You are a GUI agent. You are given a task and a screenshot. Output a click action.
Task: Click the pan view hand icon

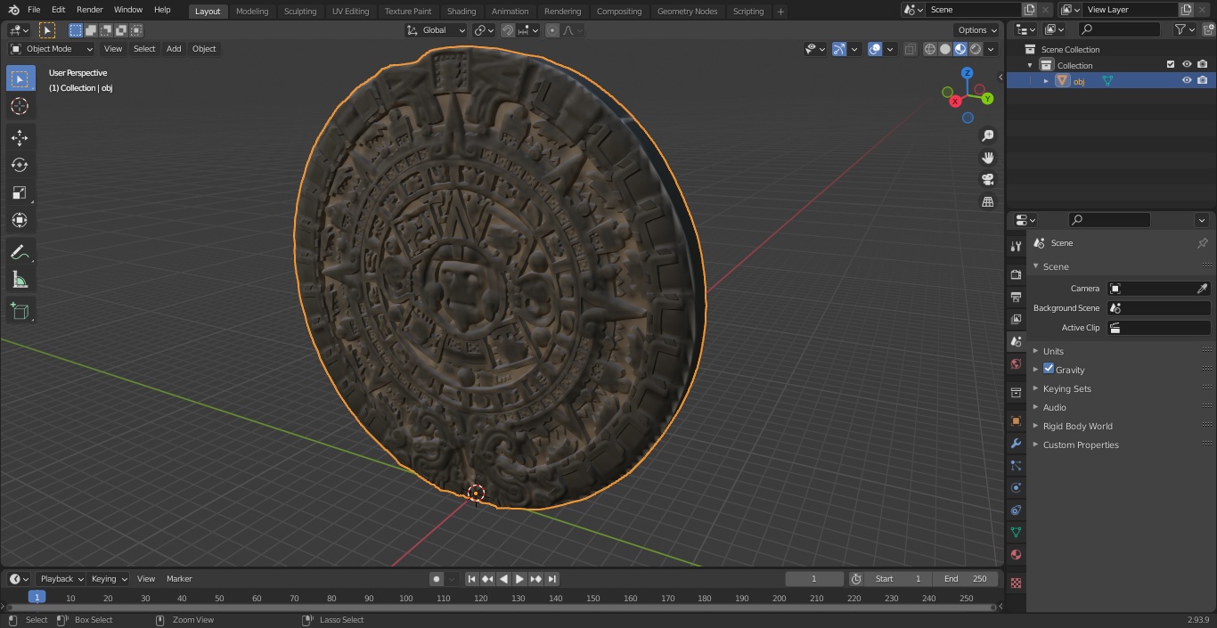click(x=987, y=158)
